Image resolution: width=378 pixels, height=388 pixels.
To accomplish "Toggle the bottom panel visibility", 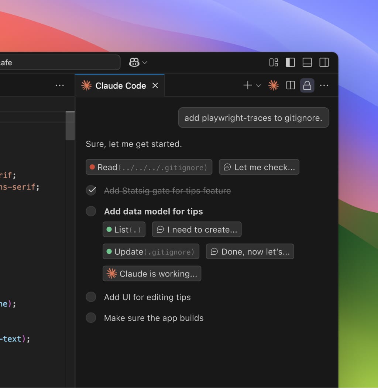I will [307, 62].
